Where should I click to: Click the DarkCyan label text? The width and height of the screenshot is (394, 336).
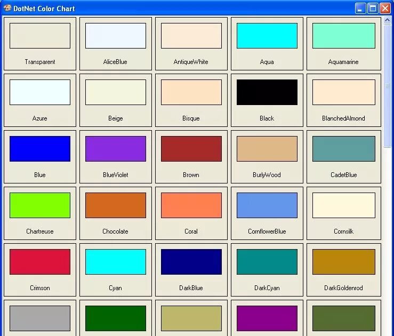[267, 288]
